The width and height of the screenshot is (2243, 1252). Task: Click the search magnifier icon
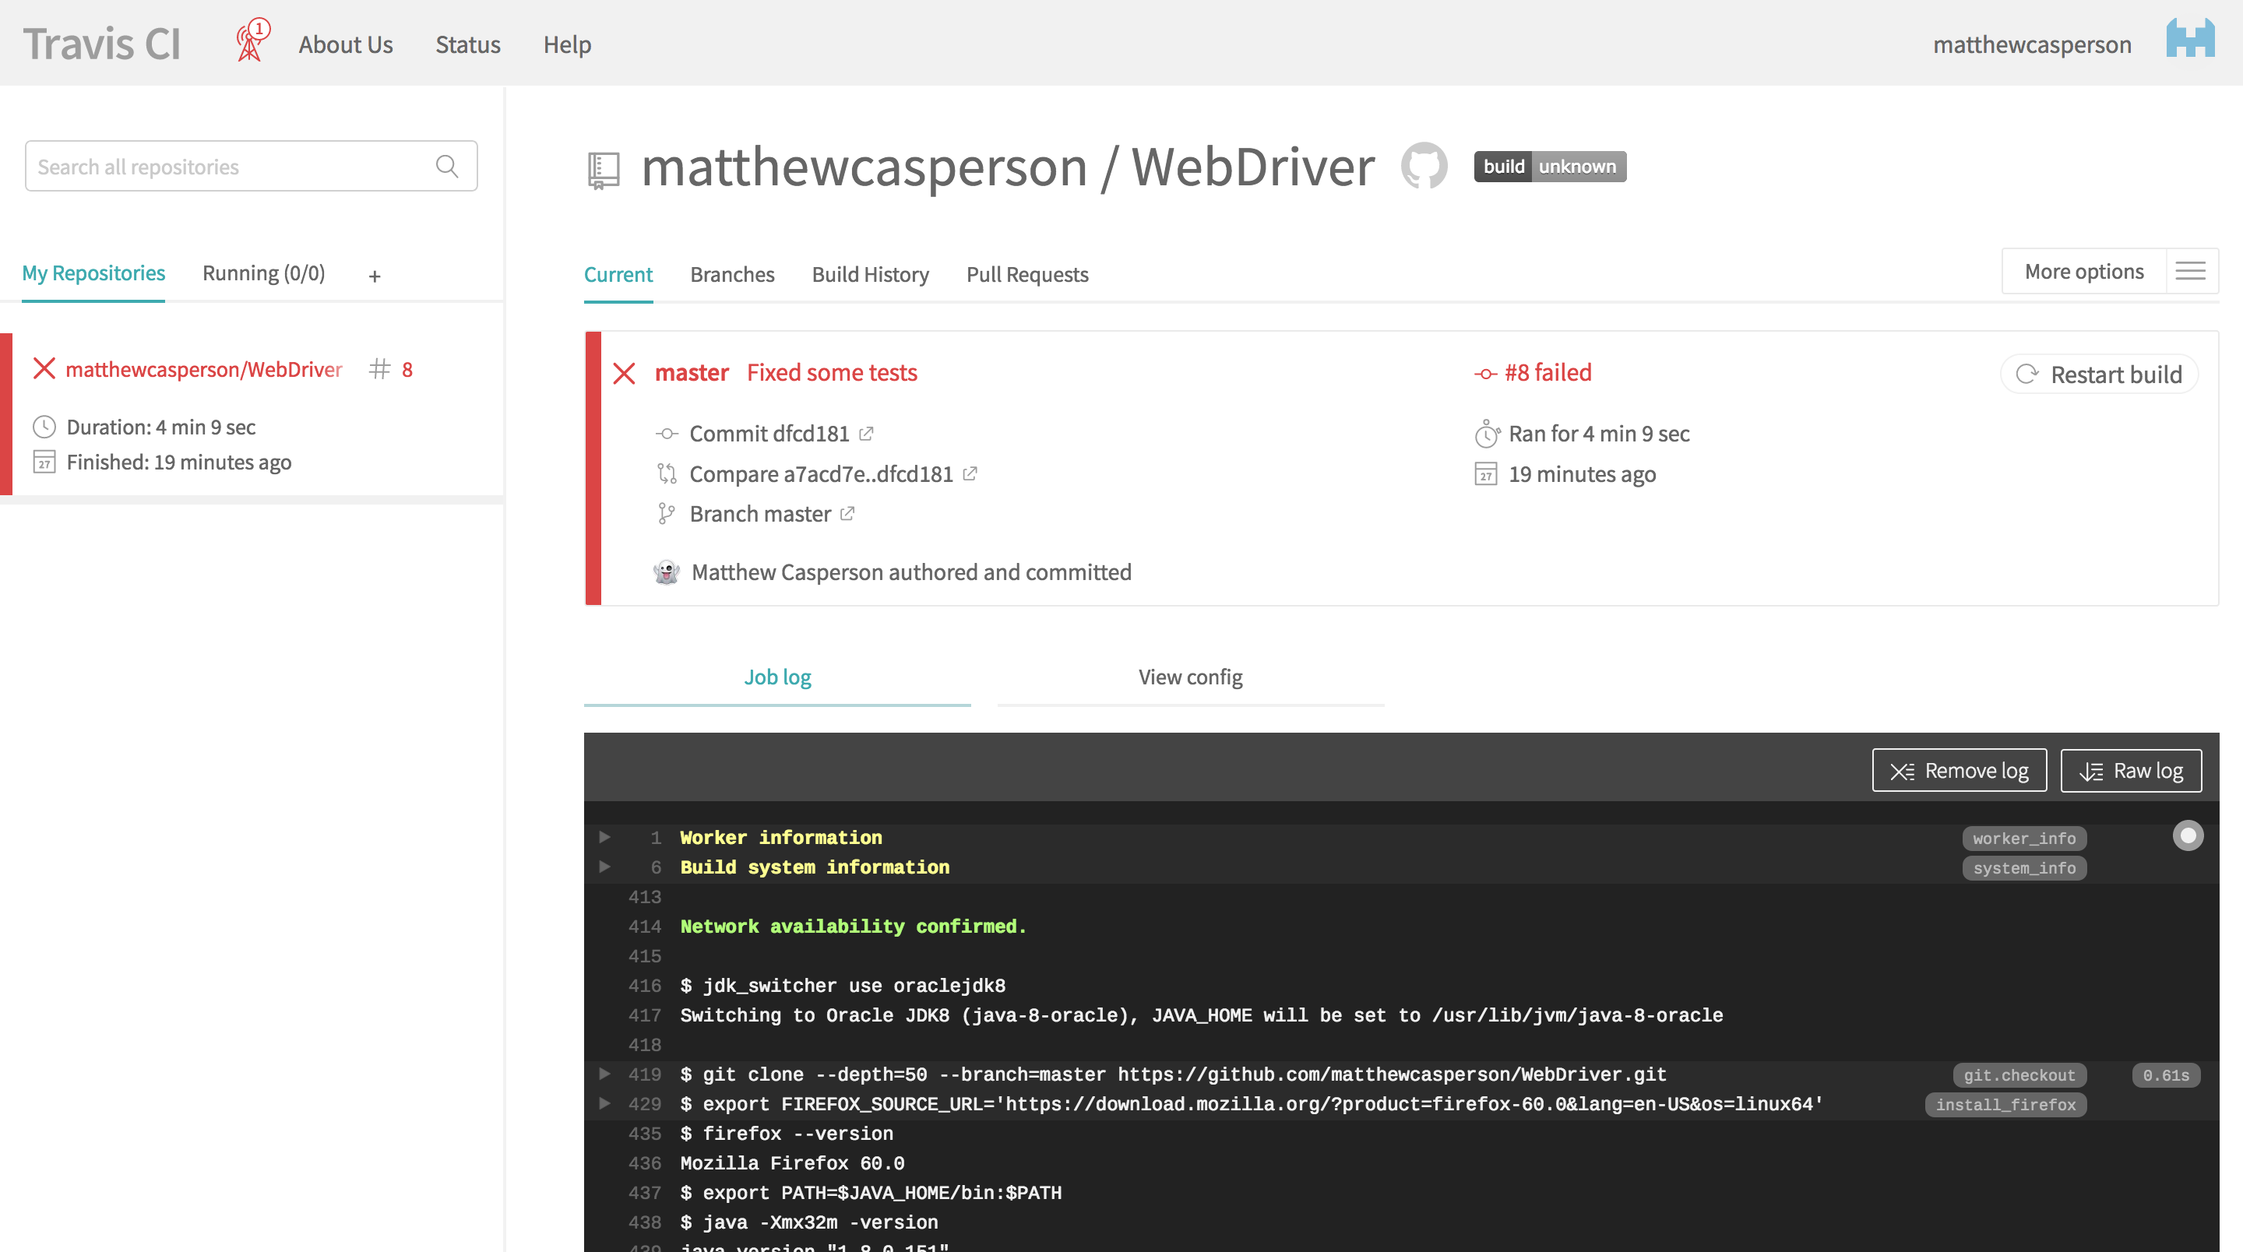(447, 167)
